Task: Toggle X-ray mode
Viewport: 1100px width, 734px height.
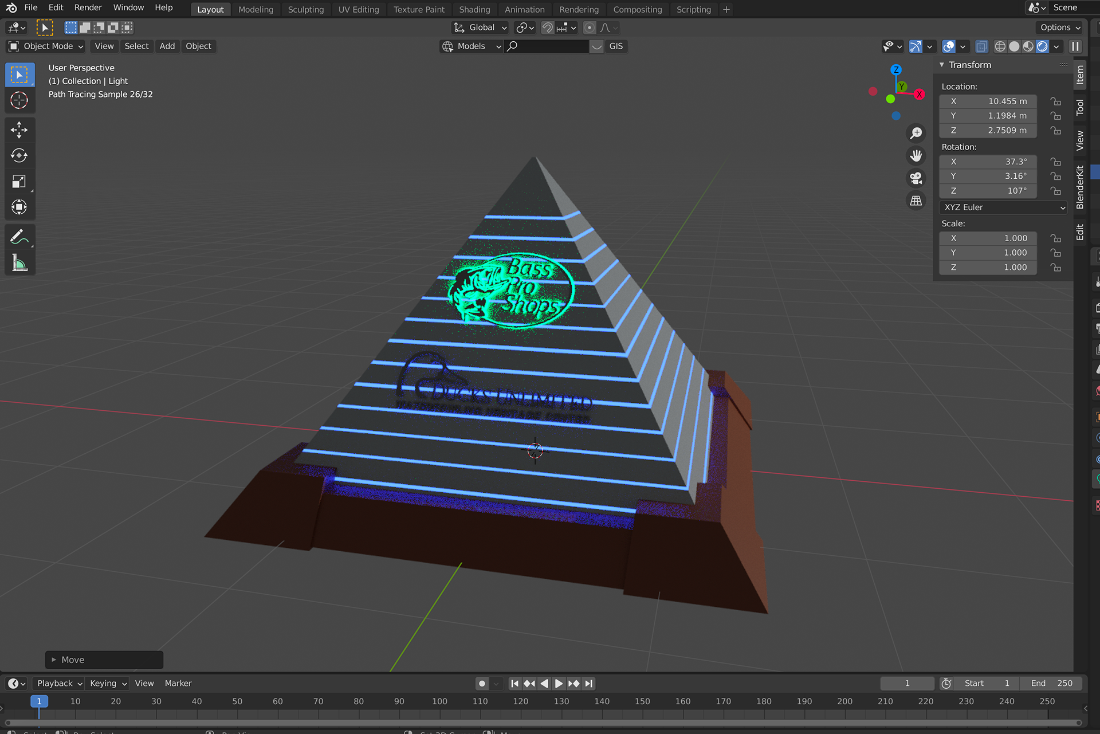Action: (981, 46)
